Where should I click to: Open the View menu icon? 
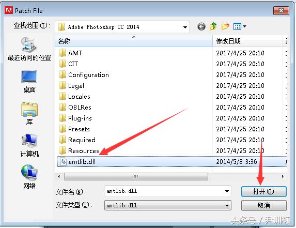click(240, 26)
